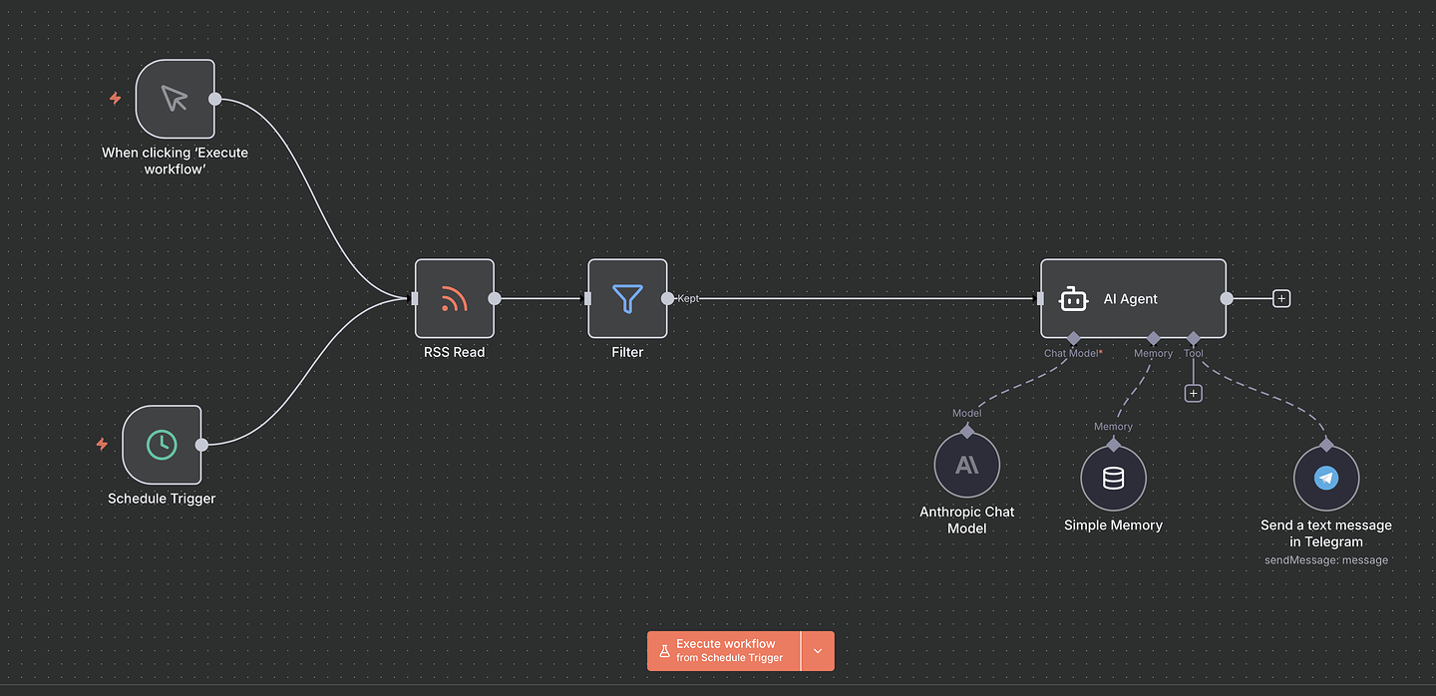The image size is (1436, 696).
Task: Select the Anthropic Chat Model icon
Action: pos(966,464)
